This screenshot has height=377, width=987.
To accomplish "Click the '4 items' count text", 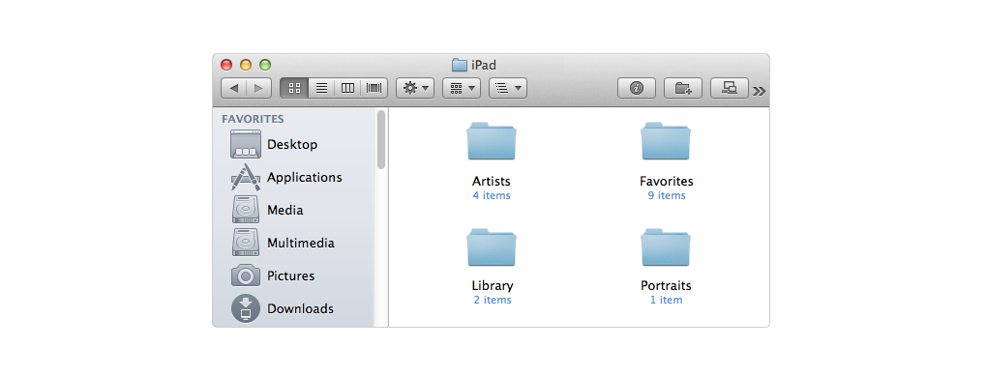I will pyautogui.click(x=492, y=196).
